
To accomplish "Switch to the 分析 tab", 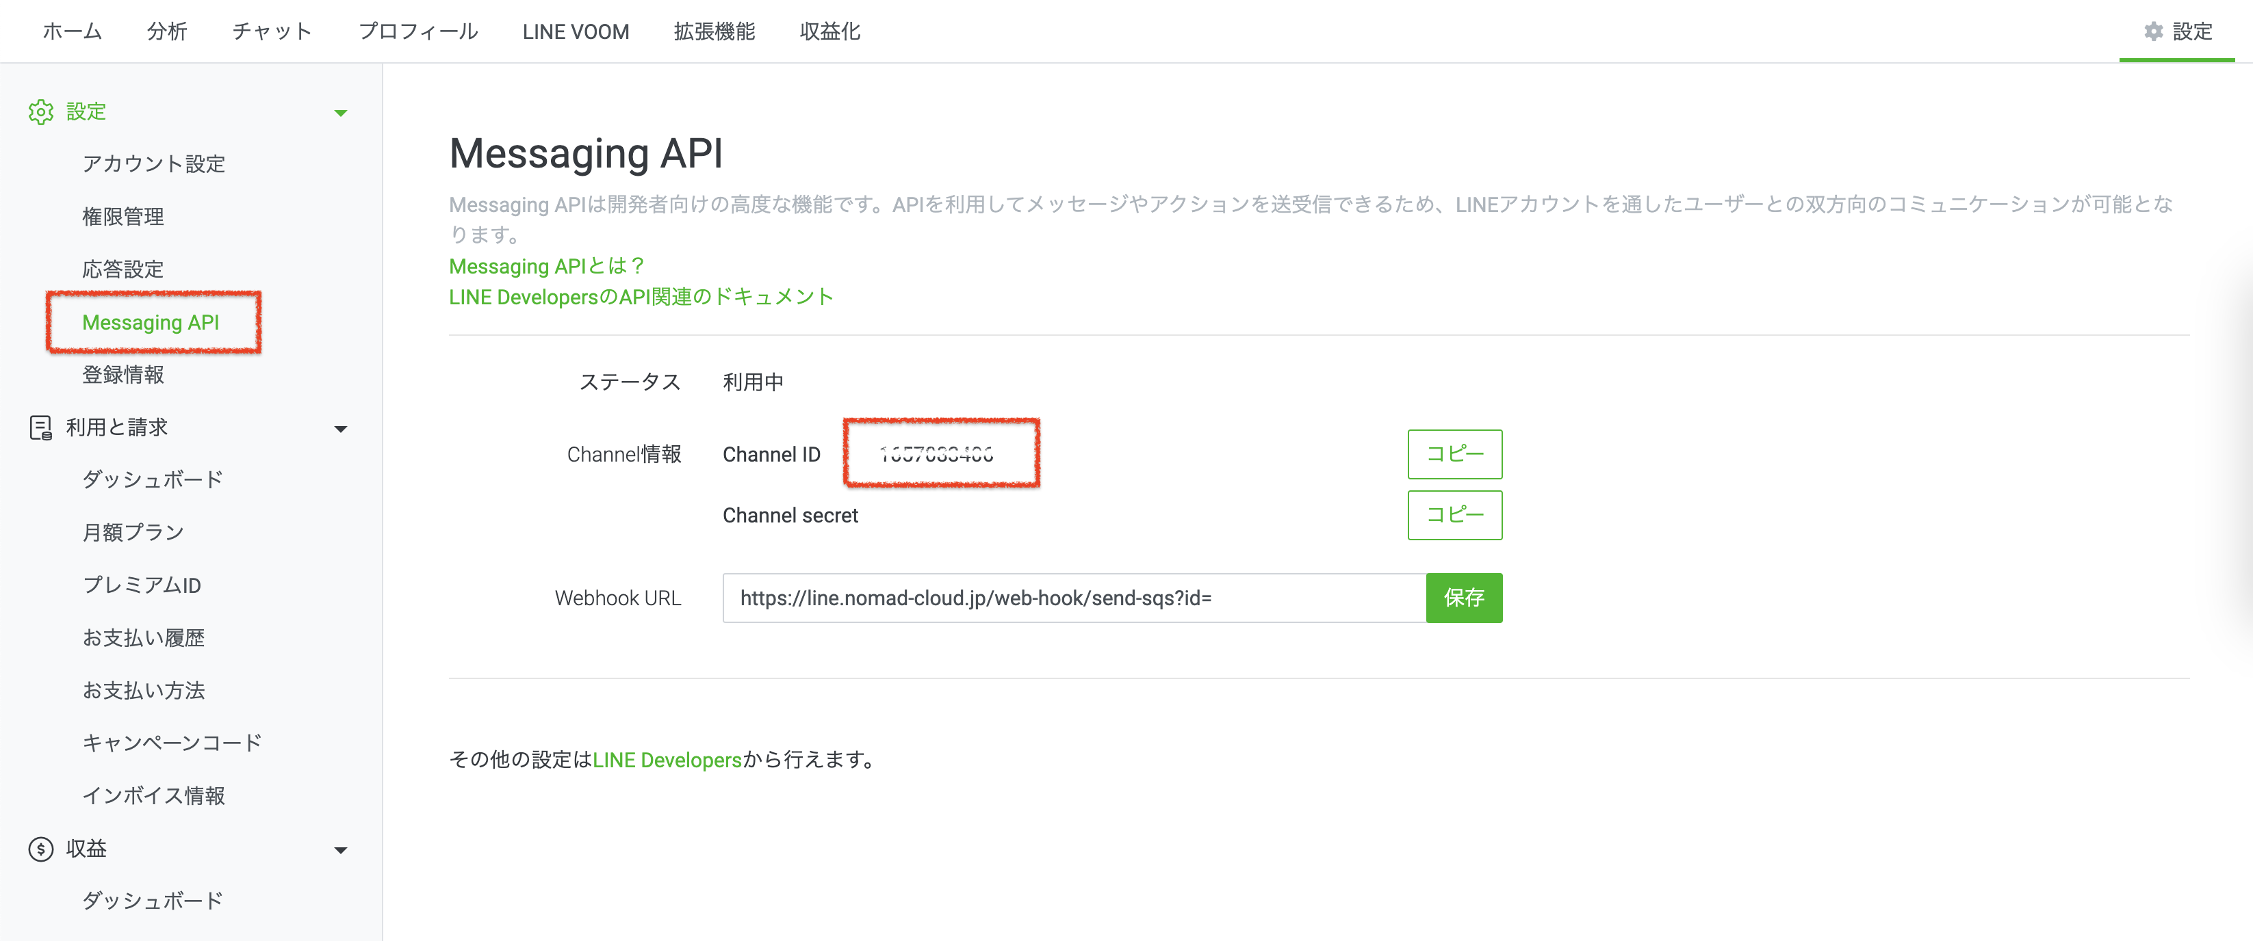I will [x=167, y=31].
